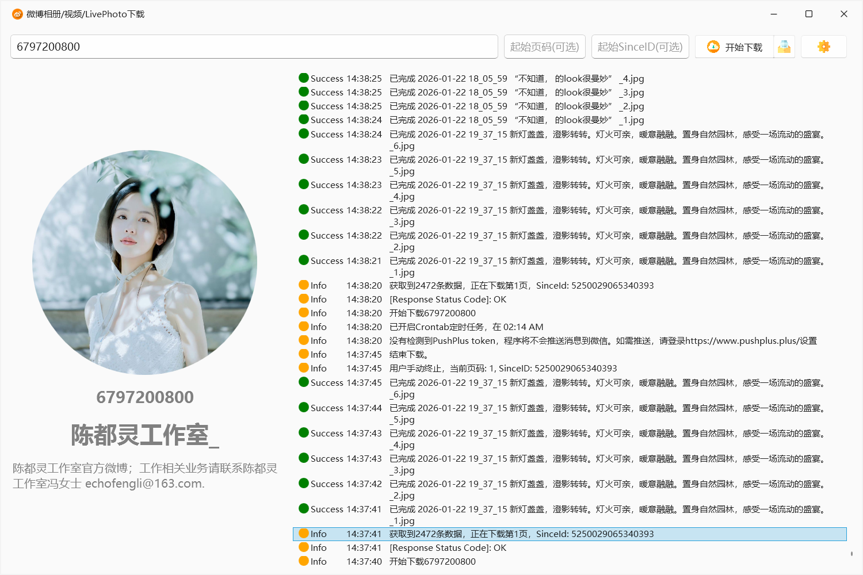Click the circular avatar of 陈都灵工作室_
The height and width of the screenshot is (575, 863).
coord(145,263)
